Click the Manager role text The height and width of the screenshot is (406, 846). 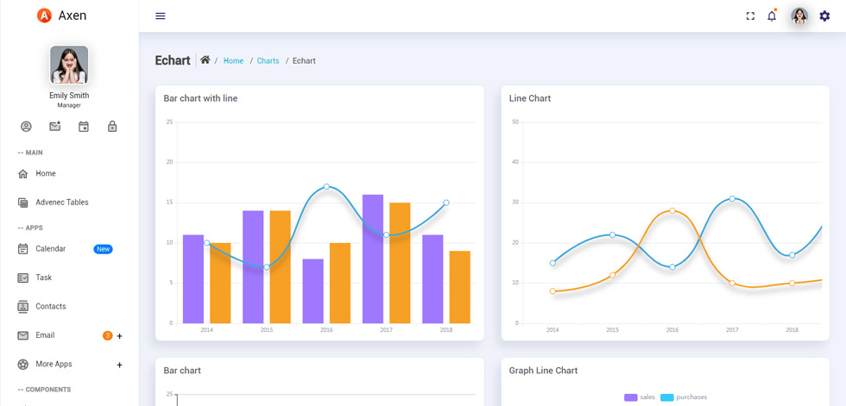69,105
